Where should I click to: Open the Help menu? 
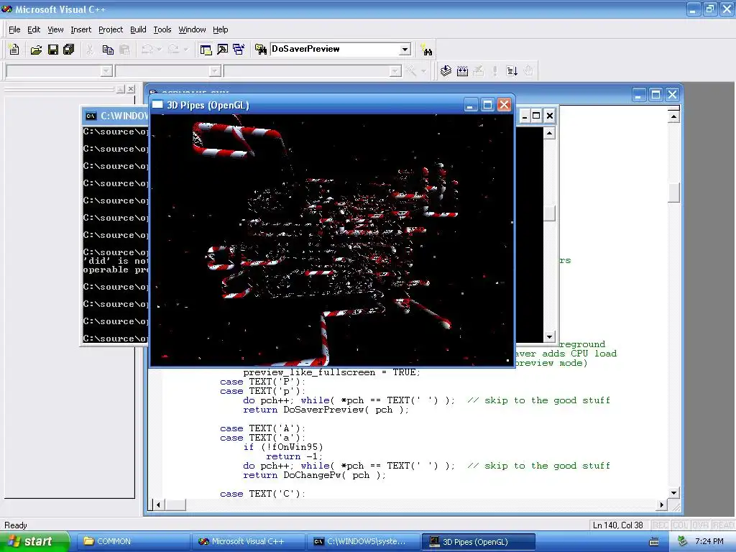220,29
